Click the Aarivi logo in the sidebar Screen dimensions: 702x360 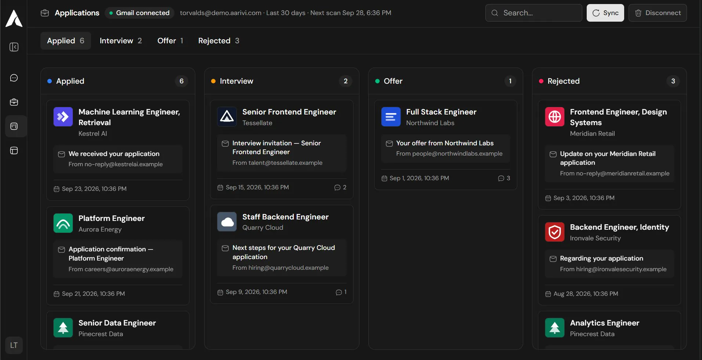pos(14,18)
